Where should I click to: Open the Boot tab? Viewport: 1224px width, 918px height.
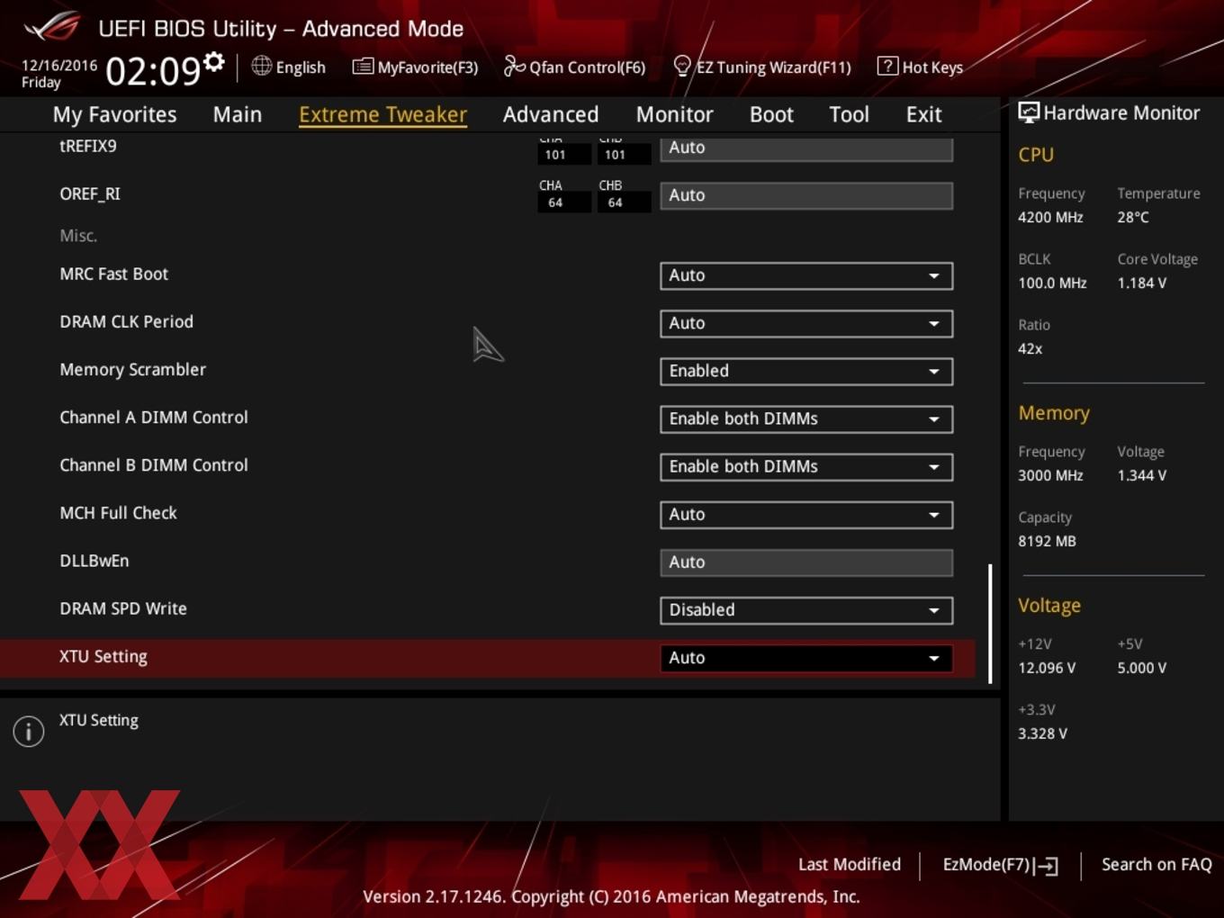click(x=771, y=114)
